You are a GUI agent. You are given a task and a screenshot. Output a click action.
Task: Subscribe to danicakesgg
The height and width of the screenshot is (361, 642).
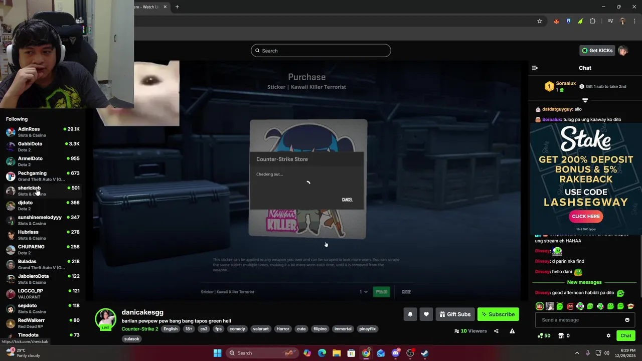[498, 314]
